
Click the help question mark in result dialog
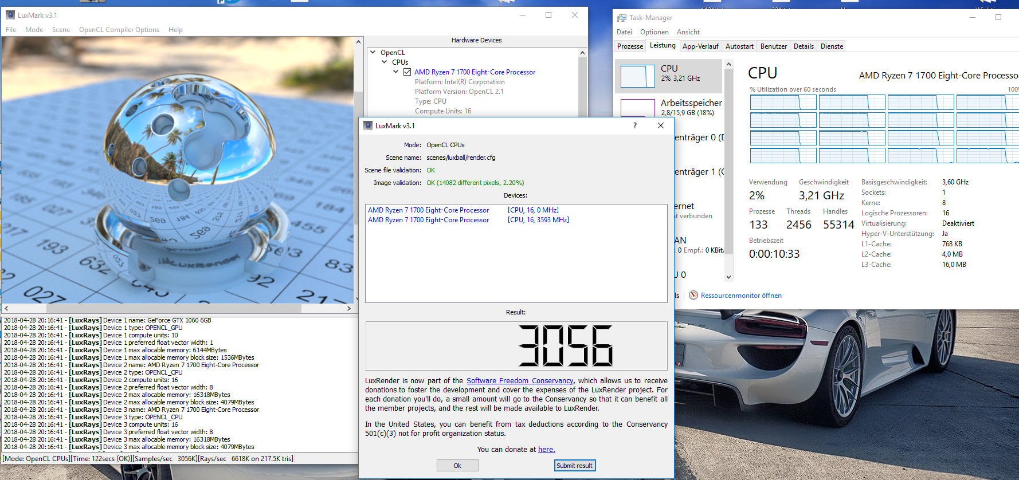tap(634, 125)
